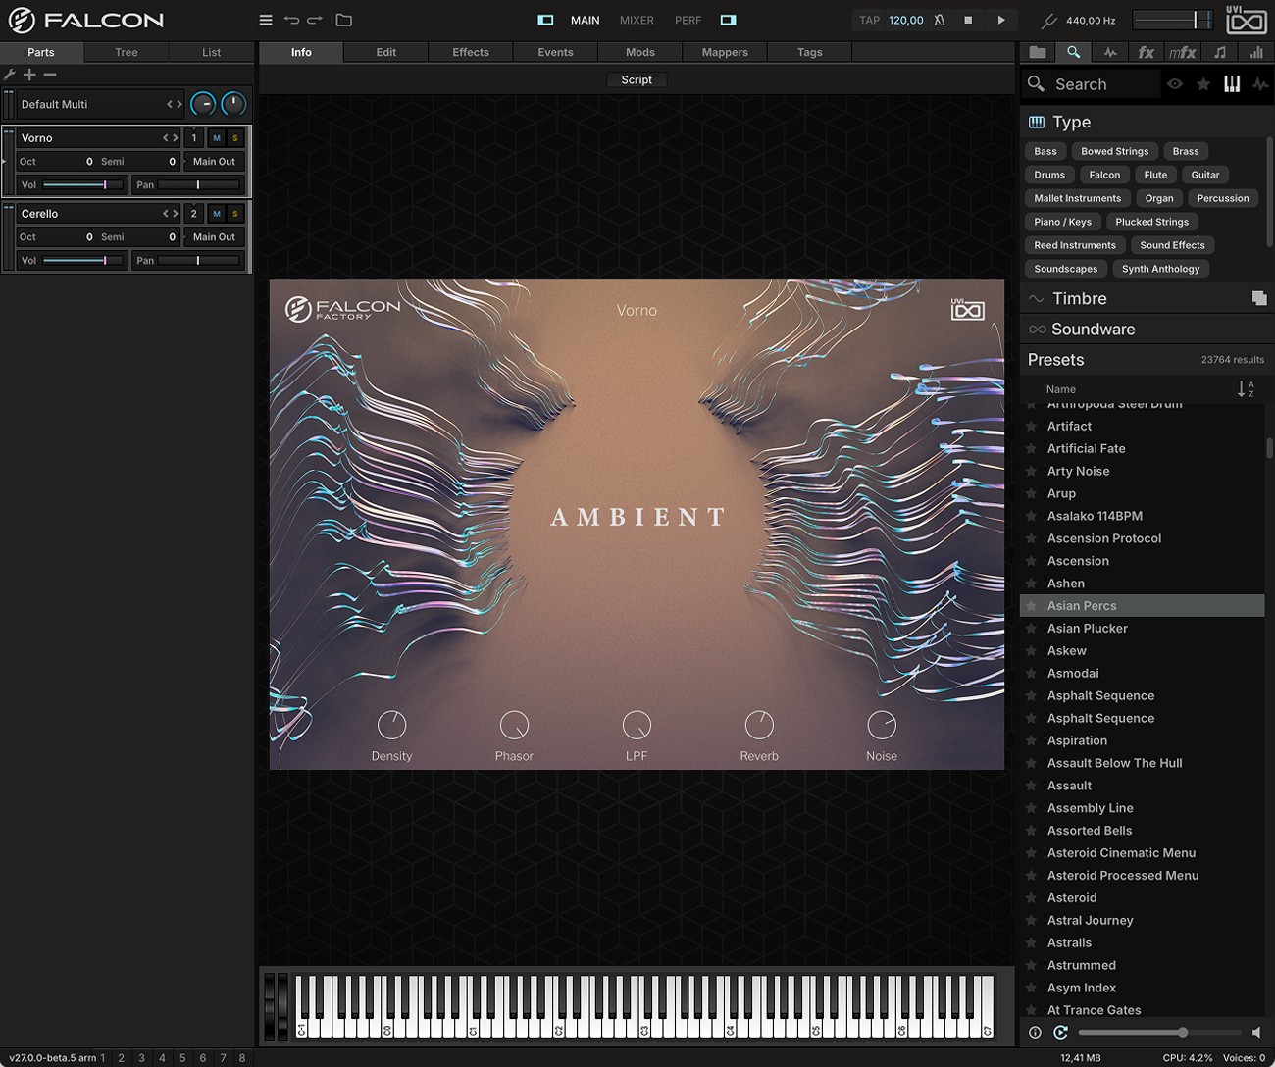Click the Script button

tap(637, 80)
